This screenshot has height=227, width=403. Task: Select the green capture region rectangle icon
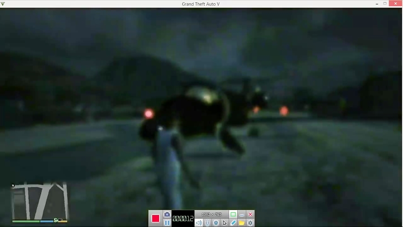(x=233, y=214)
